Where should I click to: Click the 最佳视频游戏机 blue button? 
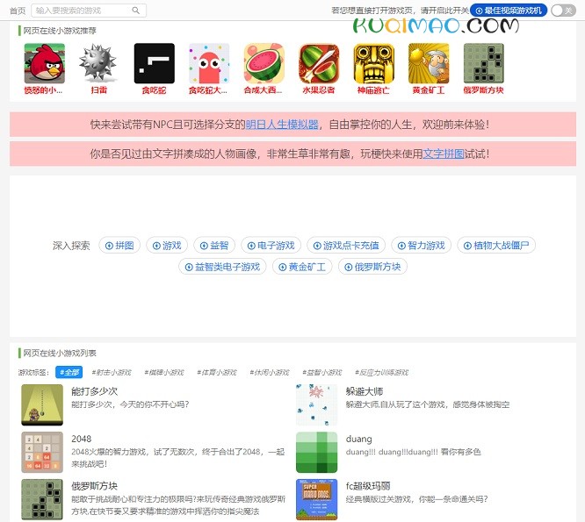point(509,11)
